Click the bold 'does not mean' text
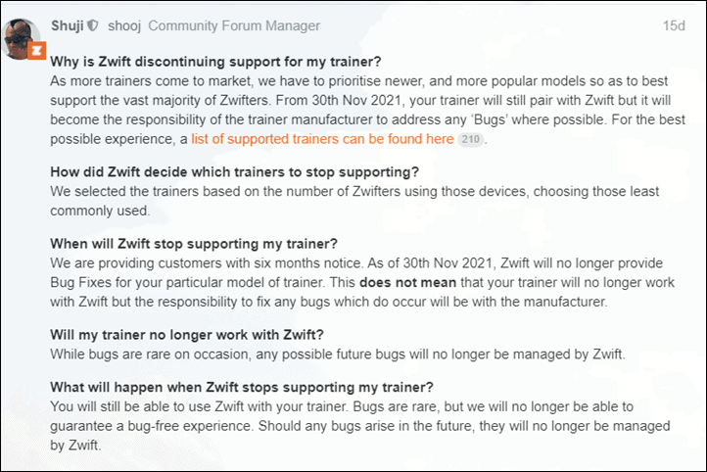Image resolution: width=707 pixels, height=472 pixels. click(x=407, y=282)
